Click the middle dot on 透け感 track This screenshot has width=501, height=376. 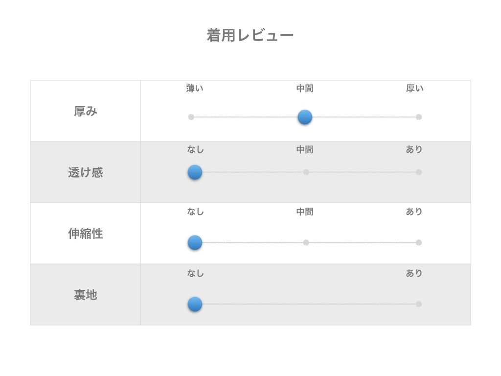click(x=306, y=172)
